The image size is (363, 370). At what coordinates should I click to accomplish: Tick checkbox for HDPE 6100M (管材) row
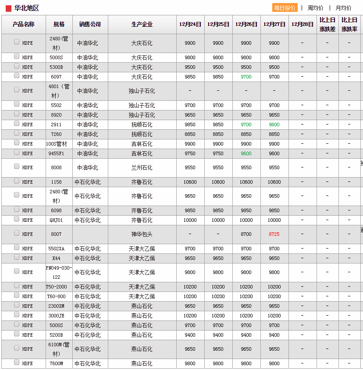[17, 348]
